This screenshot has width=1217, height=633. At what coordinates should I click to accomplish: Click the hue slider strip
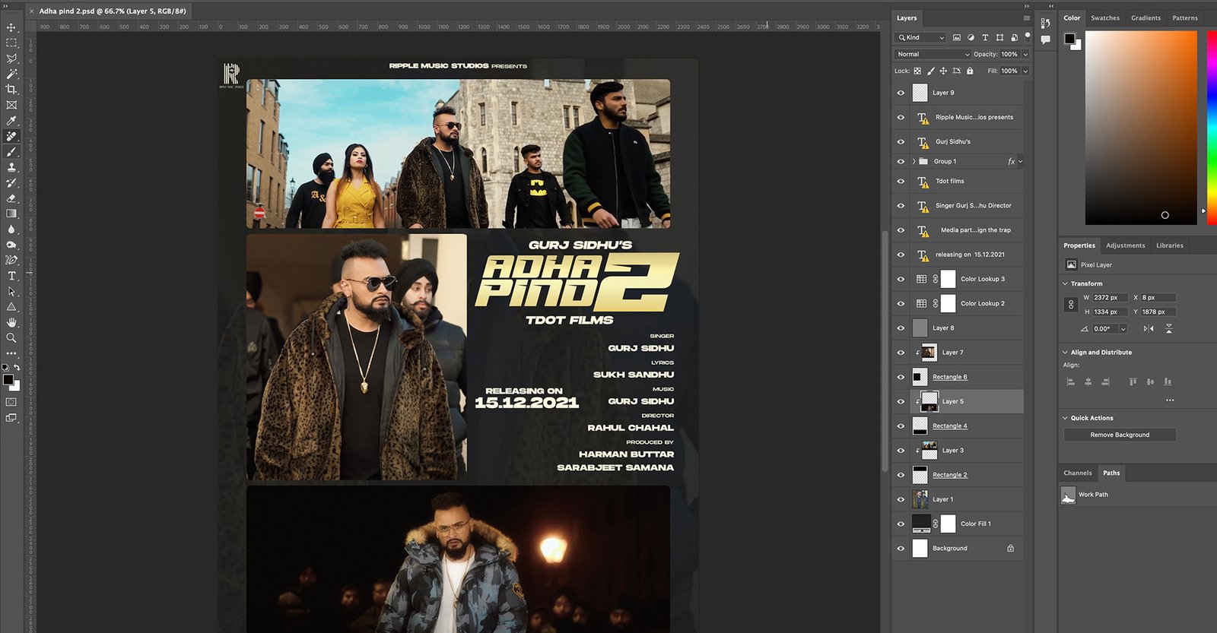tap(1212, 128)
